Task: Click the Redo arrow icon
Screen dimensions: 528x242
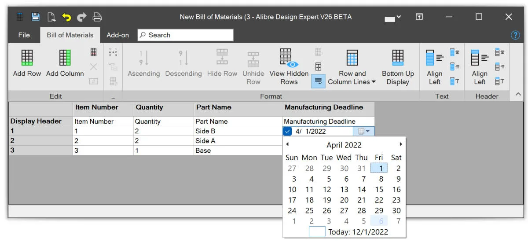Action: point(82,17)
